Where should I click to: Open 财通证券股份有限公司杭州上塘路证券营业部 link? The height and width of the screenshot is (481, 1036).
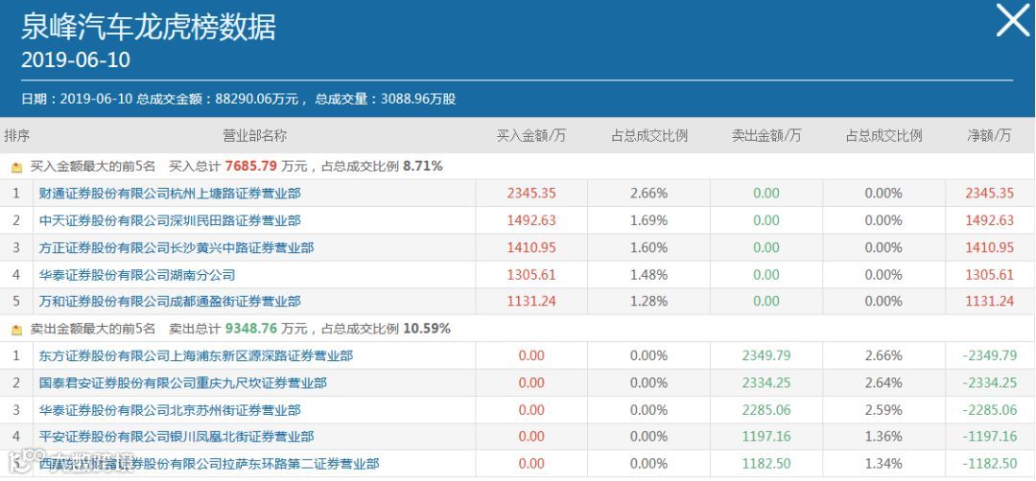click(170, 194)
